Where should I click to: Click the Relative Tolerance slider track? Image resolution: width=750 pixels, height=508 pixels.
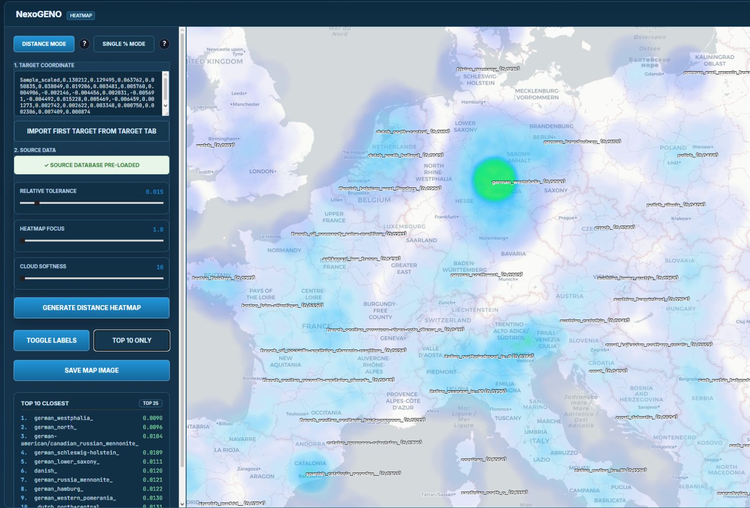click(91, 203)
